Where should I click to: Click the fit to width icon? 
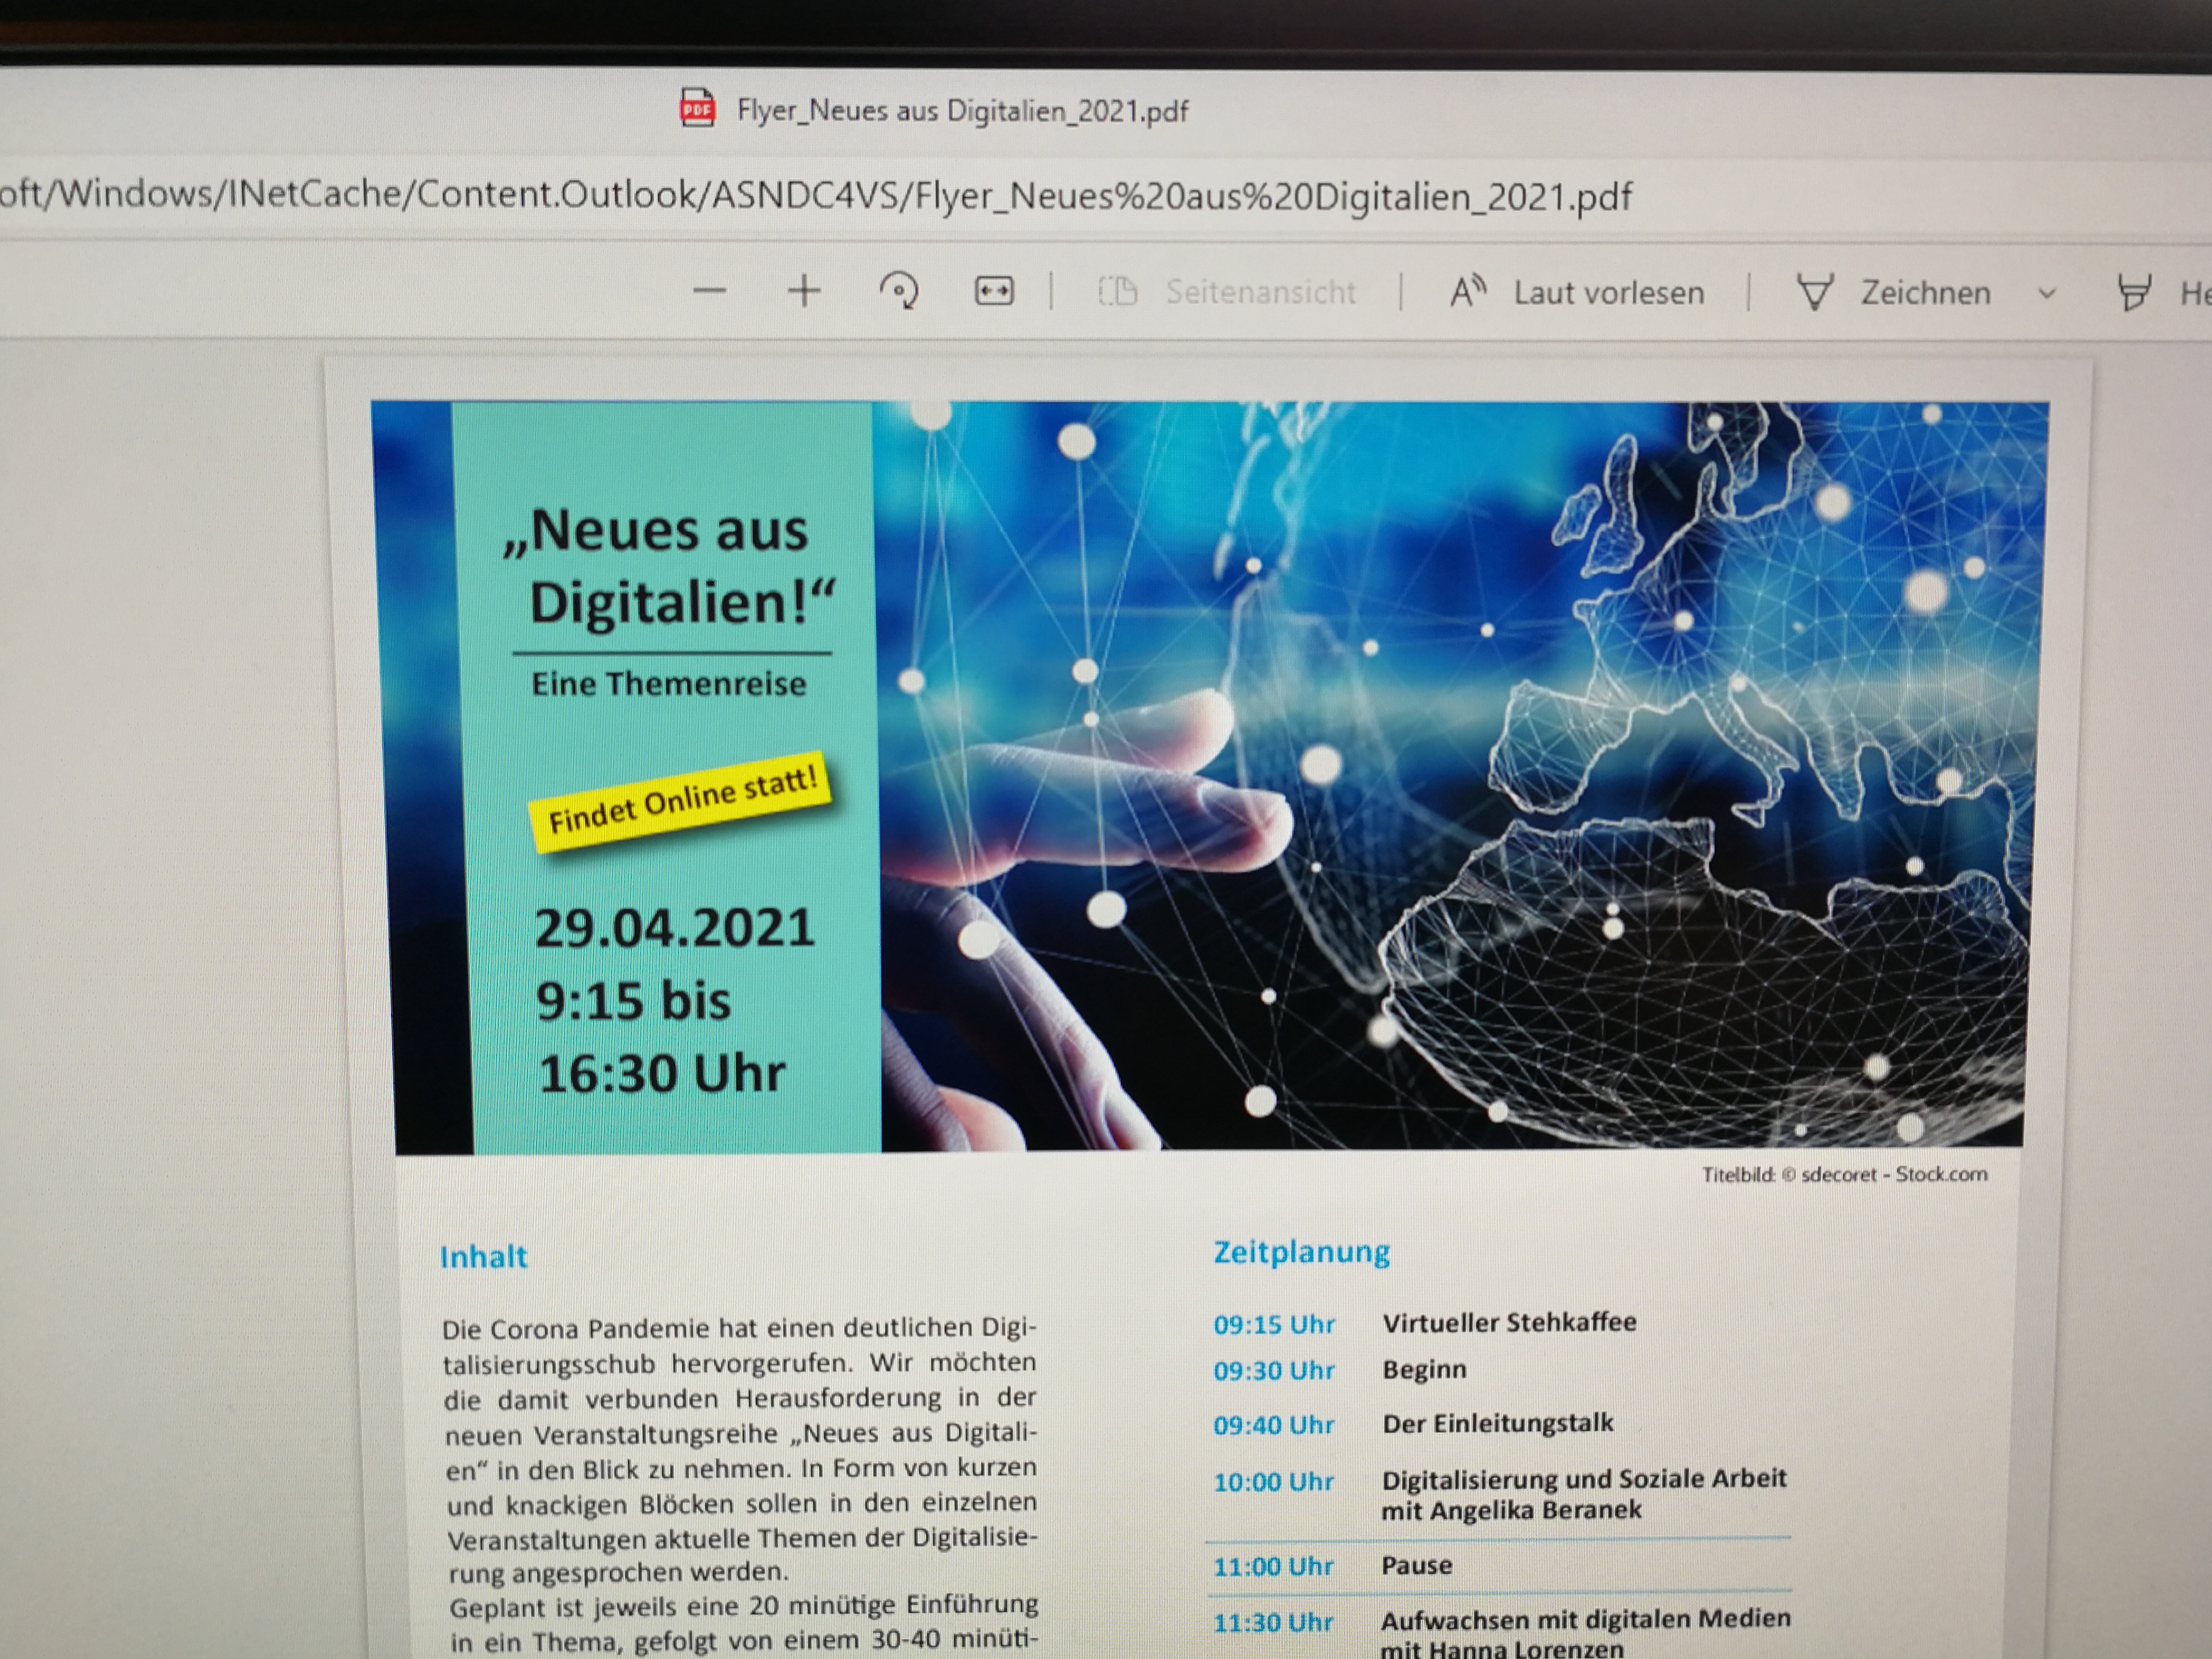994,291
